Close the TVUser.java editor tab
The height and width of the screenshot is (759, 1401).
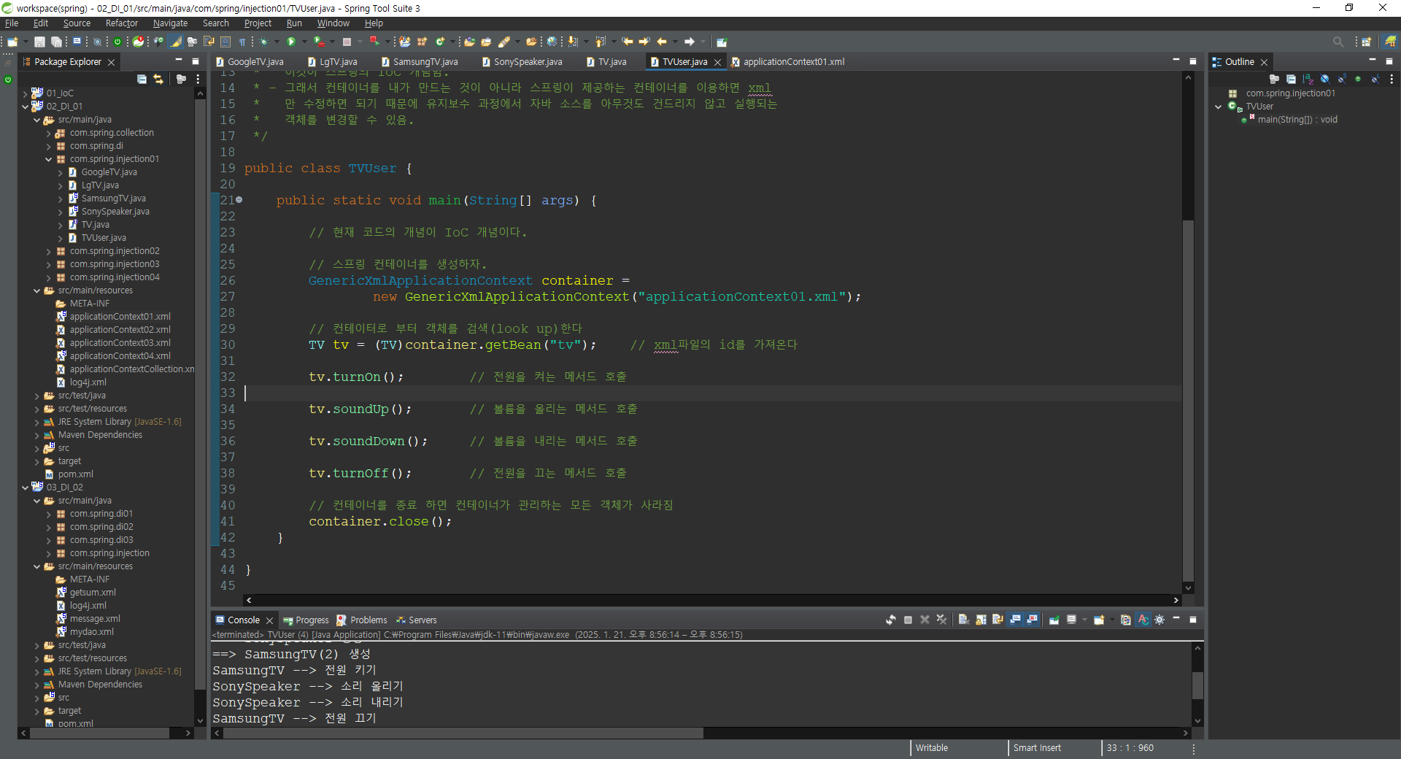tap(717, 62)
